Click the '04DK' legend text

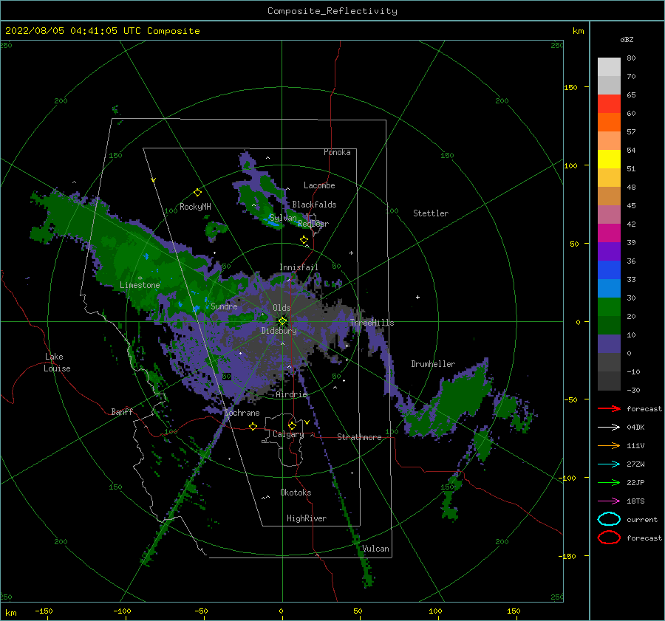coord(635,428)
